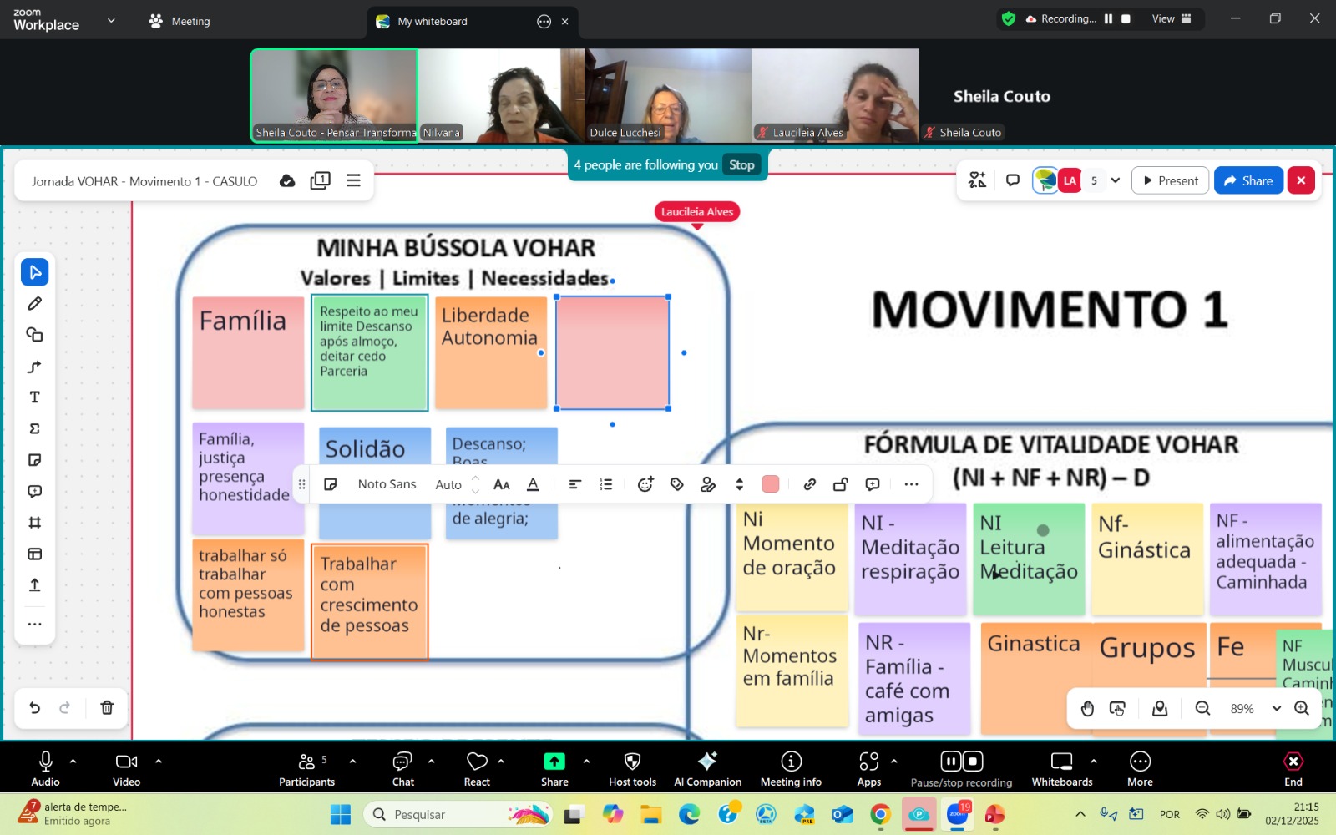Open the link icon in formatting toolbar
The width and height of the screenshot is (1336, 835).
click(809, 484)
